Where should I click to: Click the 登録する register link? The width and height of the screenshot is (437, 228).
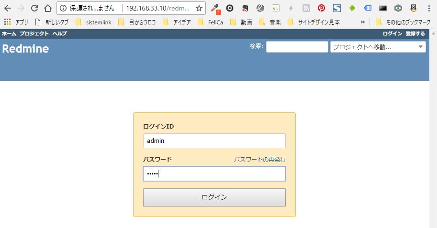coord(415,33)
